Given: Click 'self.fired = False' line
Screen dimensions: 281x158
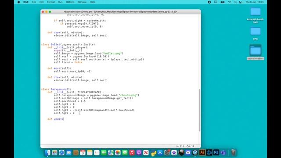Looking at the screenshot, I should (68, 62).
